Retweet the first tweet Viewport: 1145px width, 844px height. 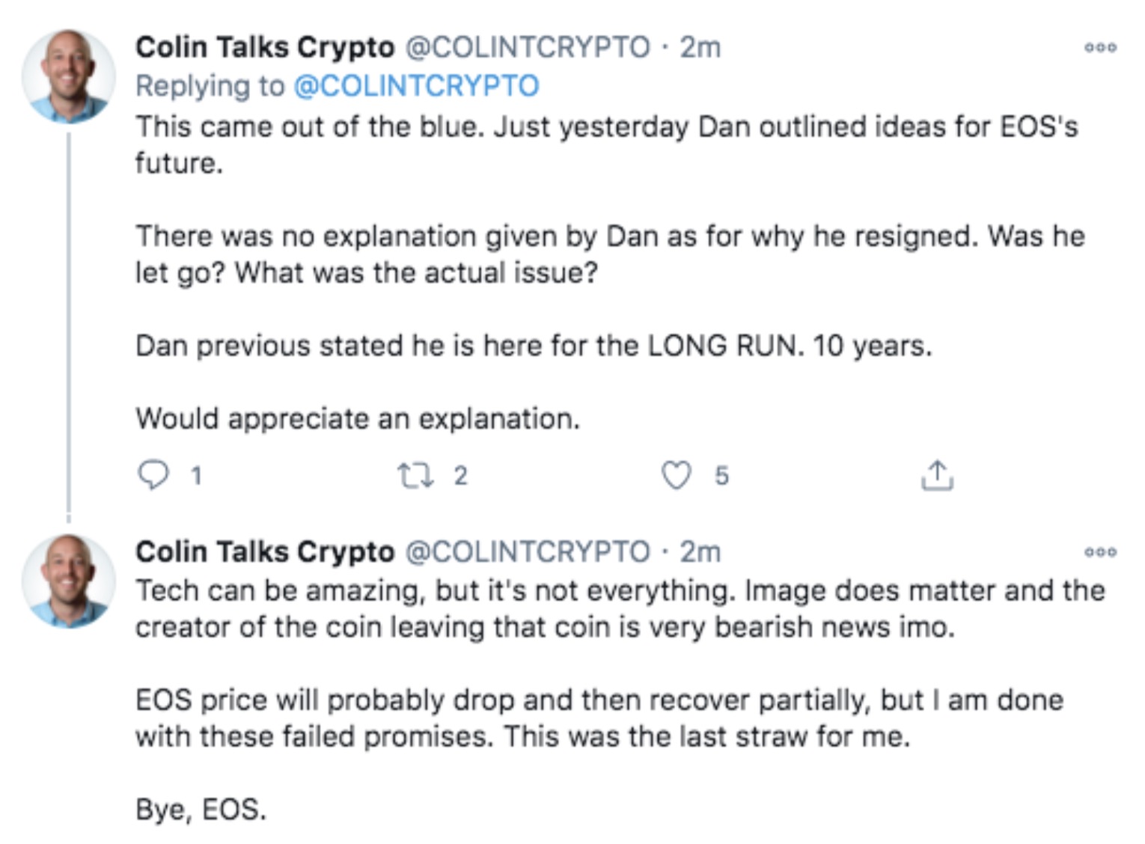(x=415, y=475)
